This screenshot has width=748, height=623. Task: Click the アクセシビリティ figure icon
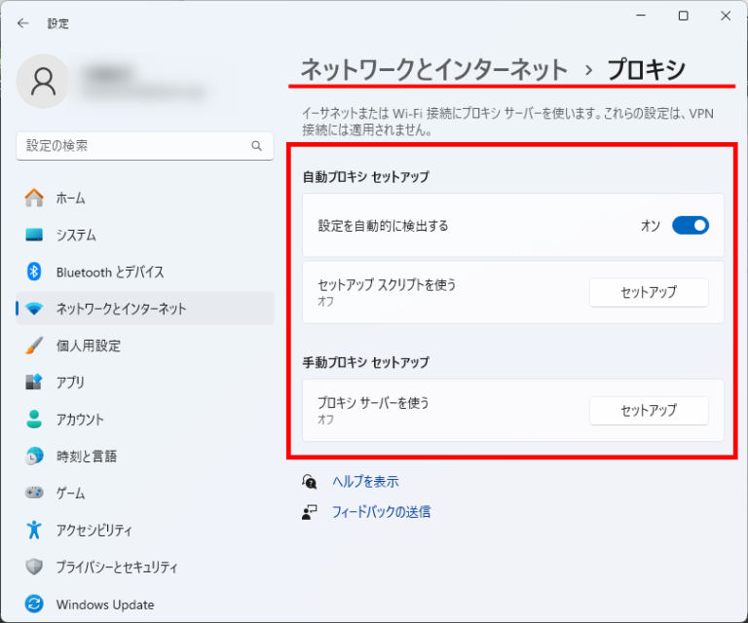pos(34,530)
